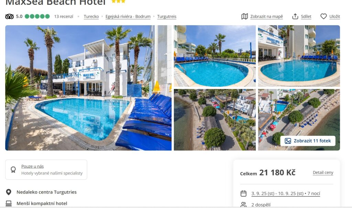Open the map icon beside Zobrazit na mapě
The image size is (352, 208).
tap(244, 17)
